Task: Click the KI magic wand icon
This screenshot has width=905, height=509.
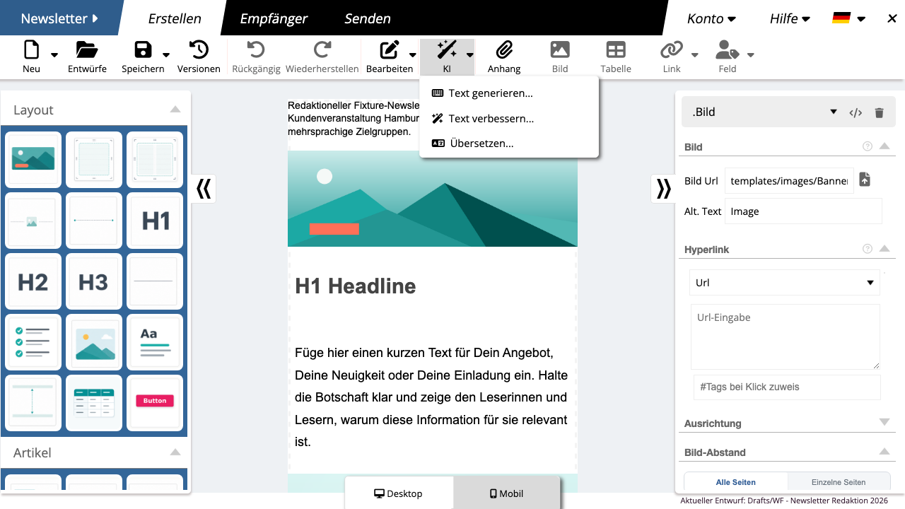Action: (447, 49)
